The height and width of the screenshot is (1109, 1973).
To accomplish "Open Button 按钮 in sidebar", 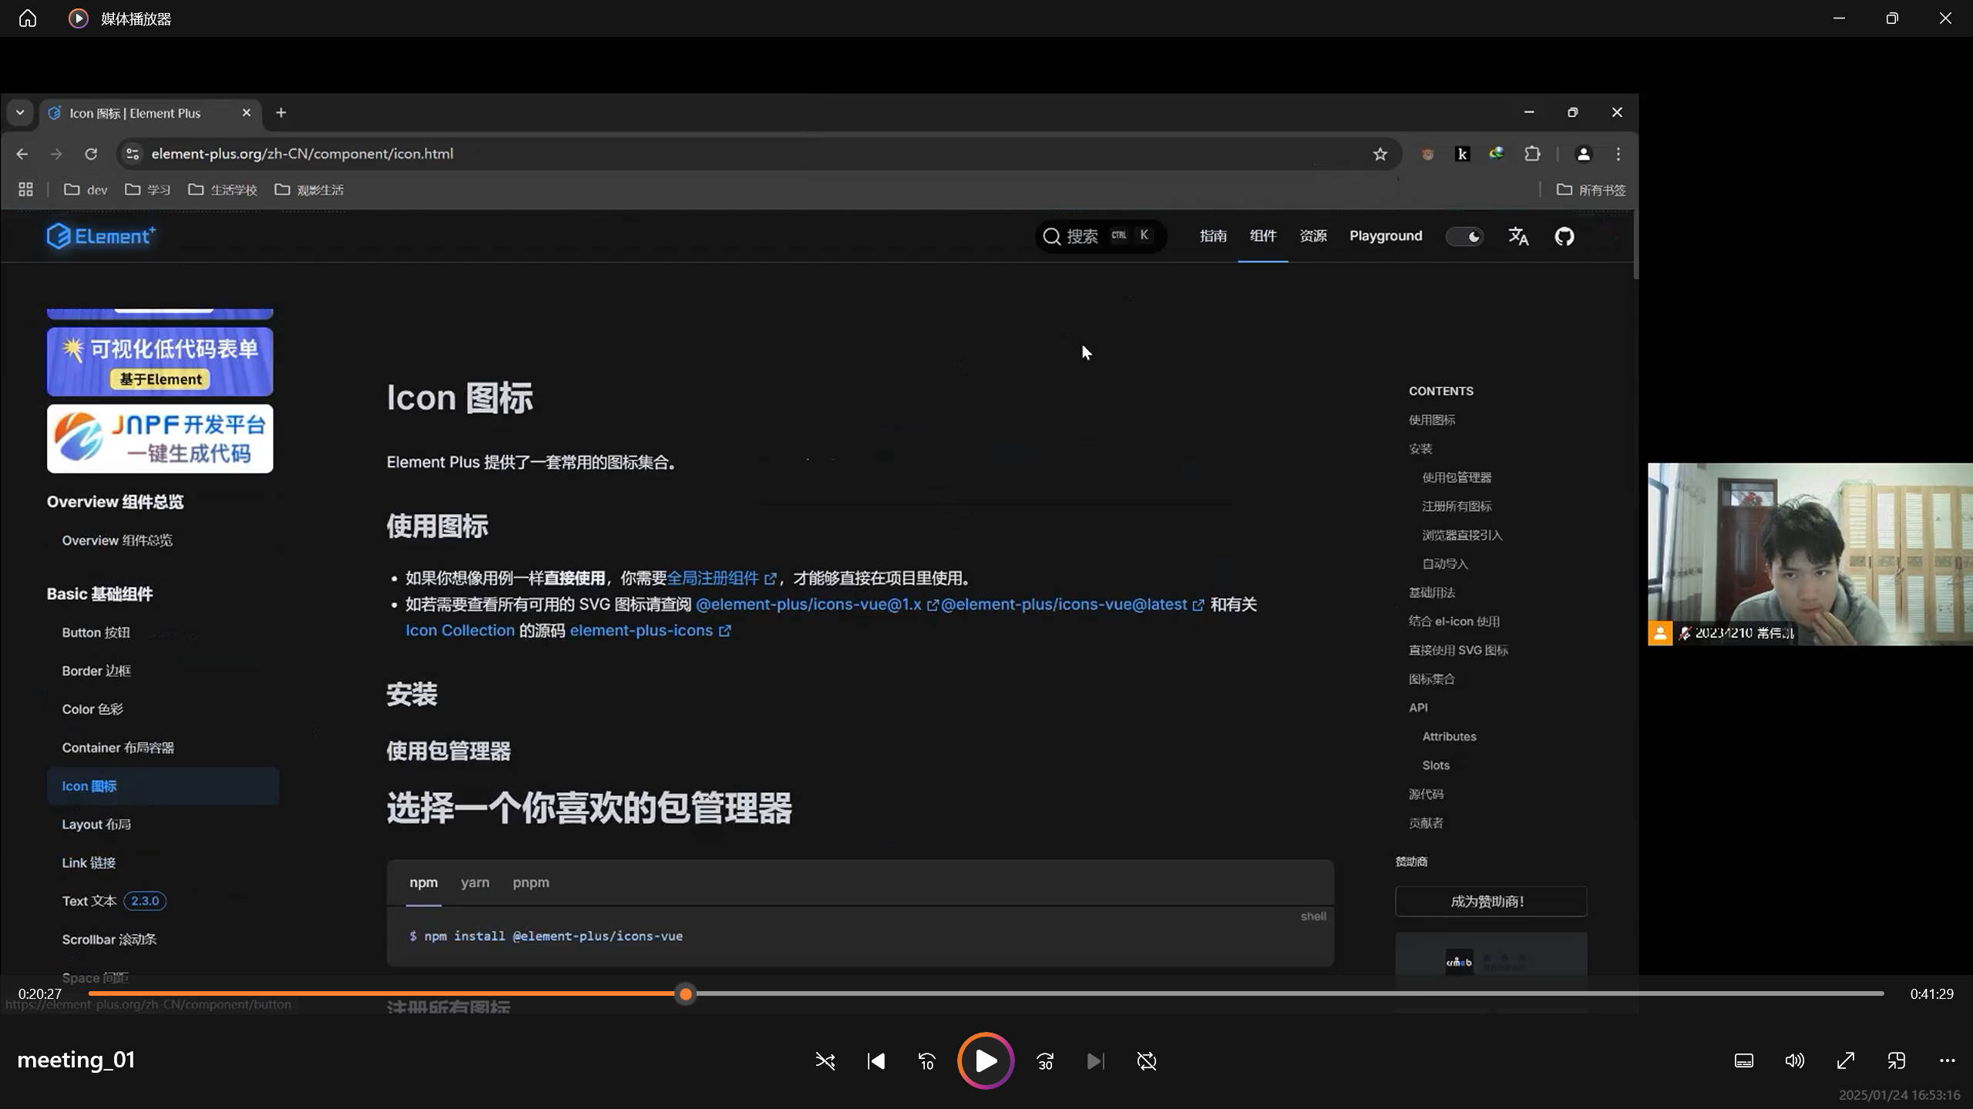I will point(96,632).
